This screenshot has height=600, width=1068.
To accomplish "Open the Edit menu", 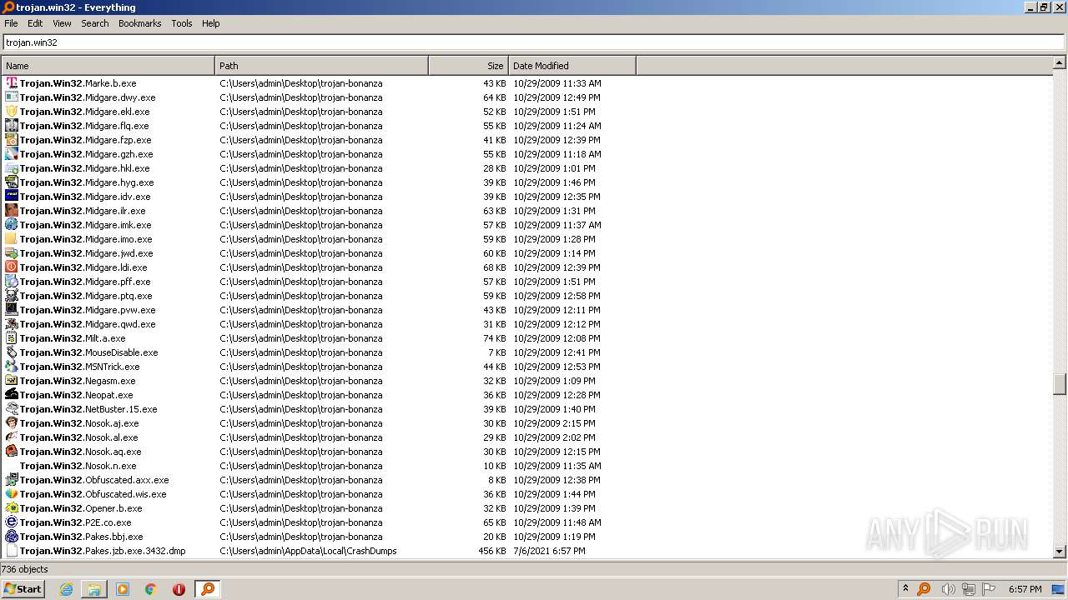I will coord(35,23).
